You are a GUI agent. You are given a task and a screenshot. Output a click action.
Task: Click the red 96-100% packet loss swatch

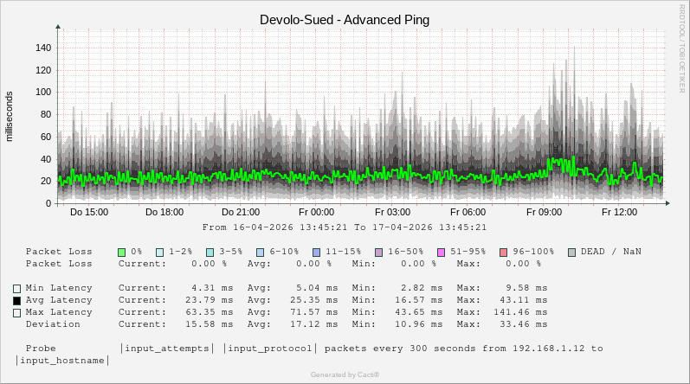[503, 252]
